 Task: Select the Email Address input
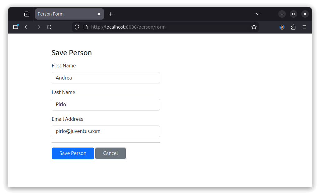coord(106,131)
